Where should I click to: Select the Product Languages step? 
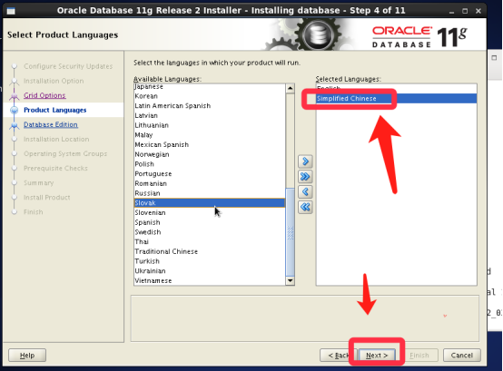[55, 110]
